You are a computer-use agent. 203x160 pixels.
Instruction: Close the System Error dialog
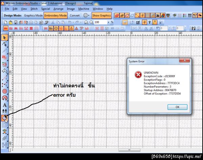tap(185, 60)
